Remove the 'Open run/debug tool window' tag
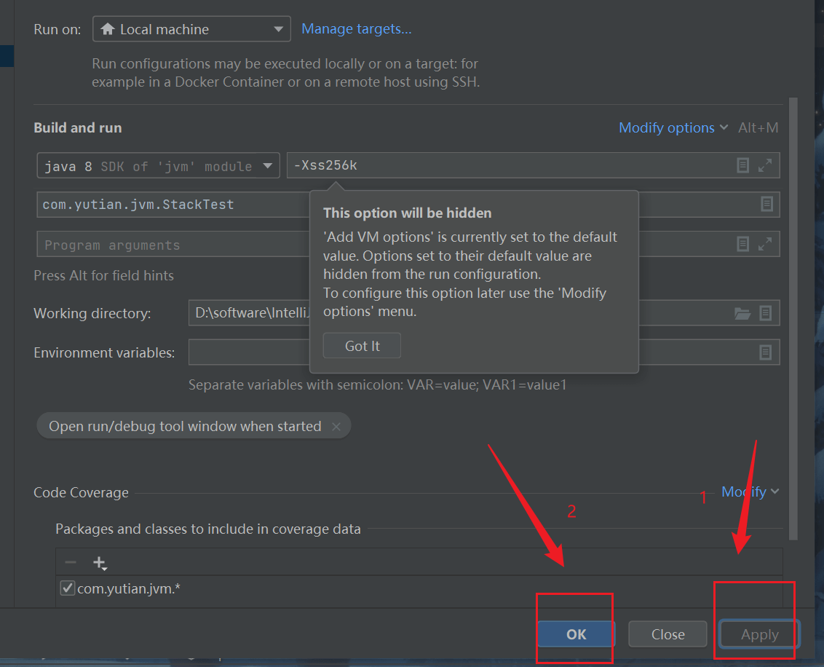Image resolution: width=824 pixels, height=667 pixels. pos(336,427)
